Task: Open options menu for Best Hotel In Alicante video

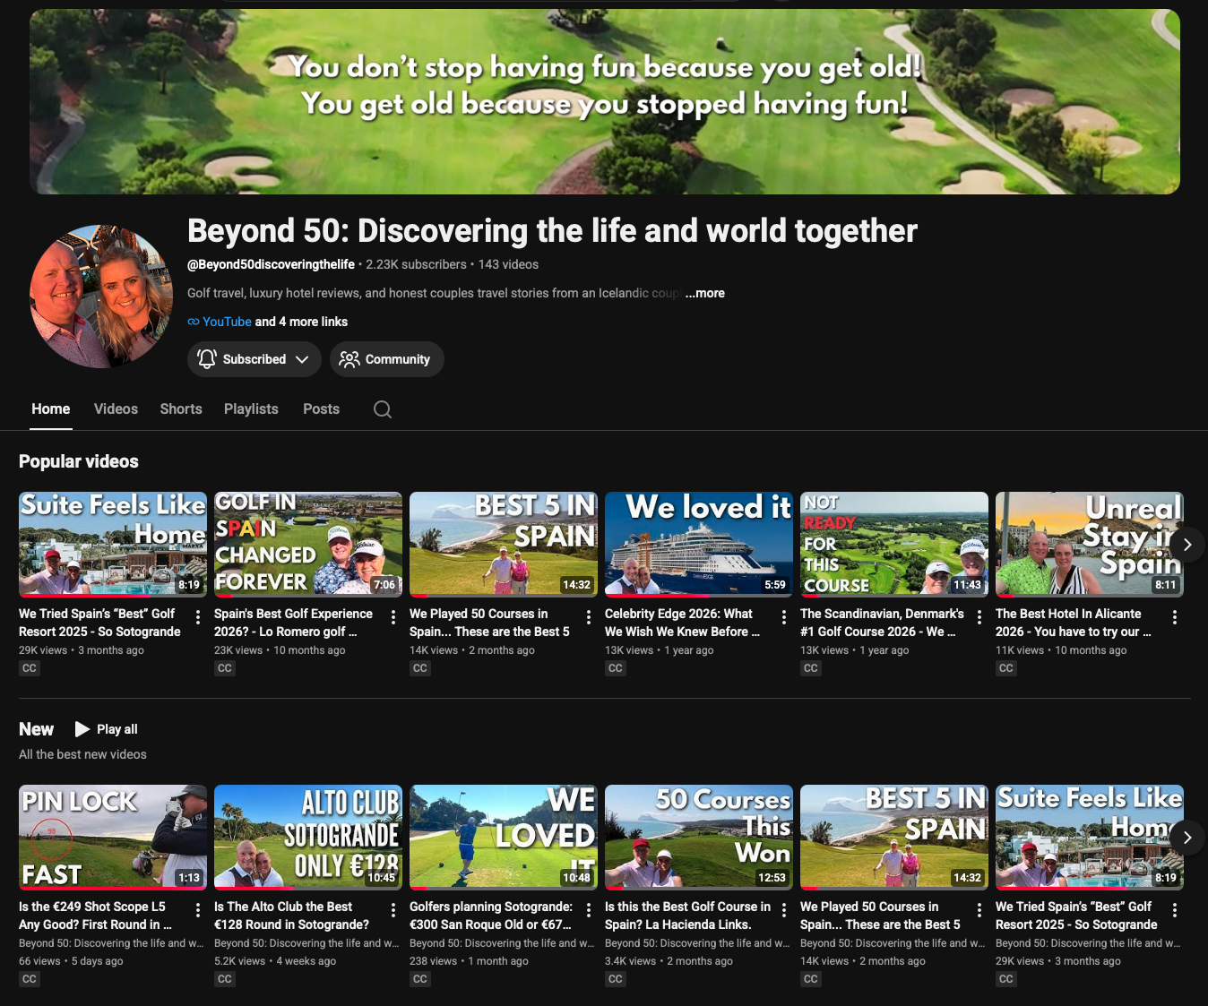Action: point(1175,617)
